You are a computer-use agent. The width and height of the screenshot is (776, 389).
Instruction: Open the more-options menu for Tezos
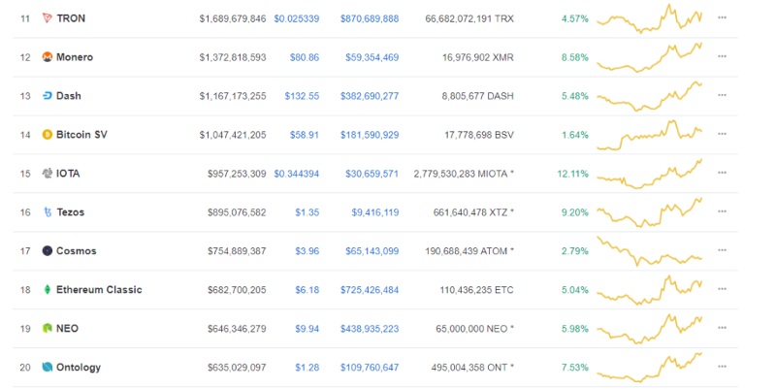722,211
